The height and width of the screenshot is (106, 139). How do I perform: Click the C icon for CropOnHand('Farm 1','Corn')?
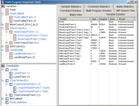15,88
